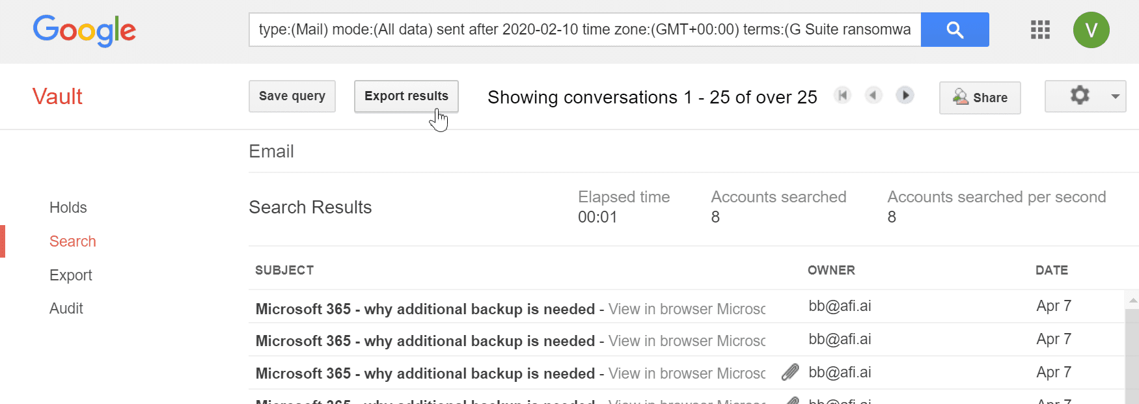Viewport: 1139px width, 404px height.
Task: Click the Vault query search field
Action: [x=584, y=30]
